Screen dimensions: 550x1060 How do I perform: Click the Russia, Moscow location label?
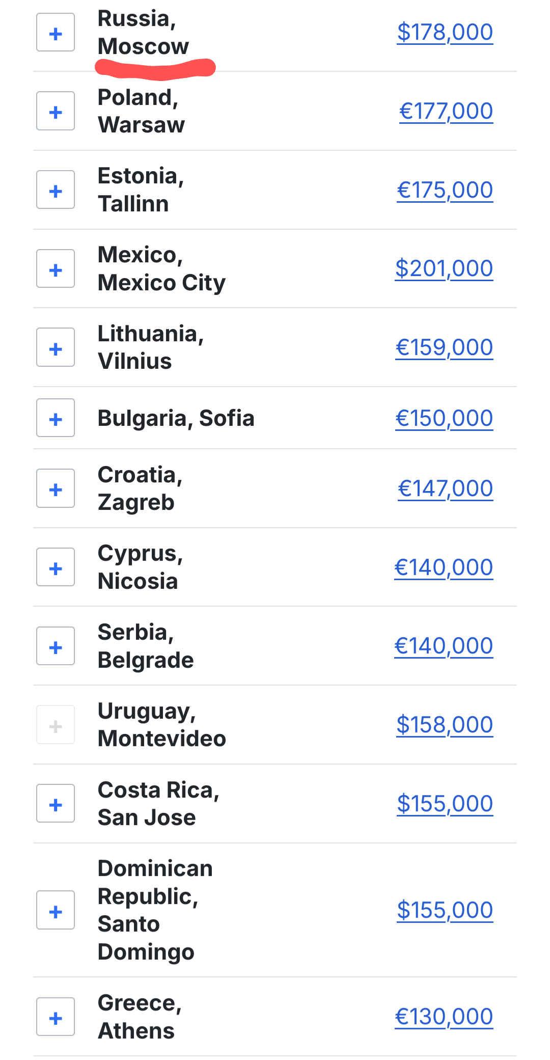143,33
